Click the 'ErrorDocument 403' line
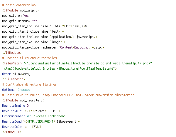176x137 pixels. coord(34,116)
